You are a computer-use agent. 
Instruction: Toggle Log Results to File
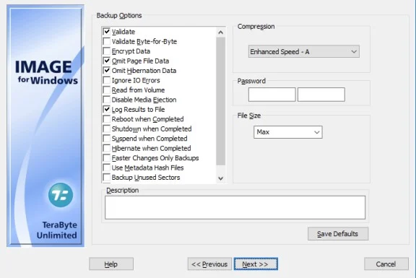tap(107, 109)
